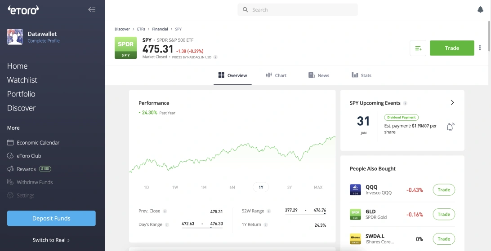Click the performance line chart

232,154
